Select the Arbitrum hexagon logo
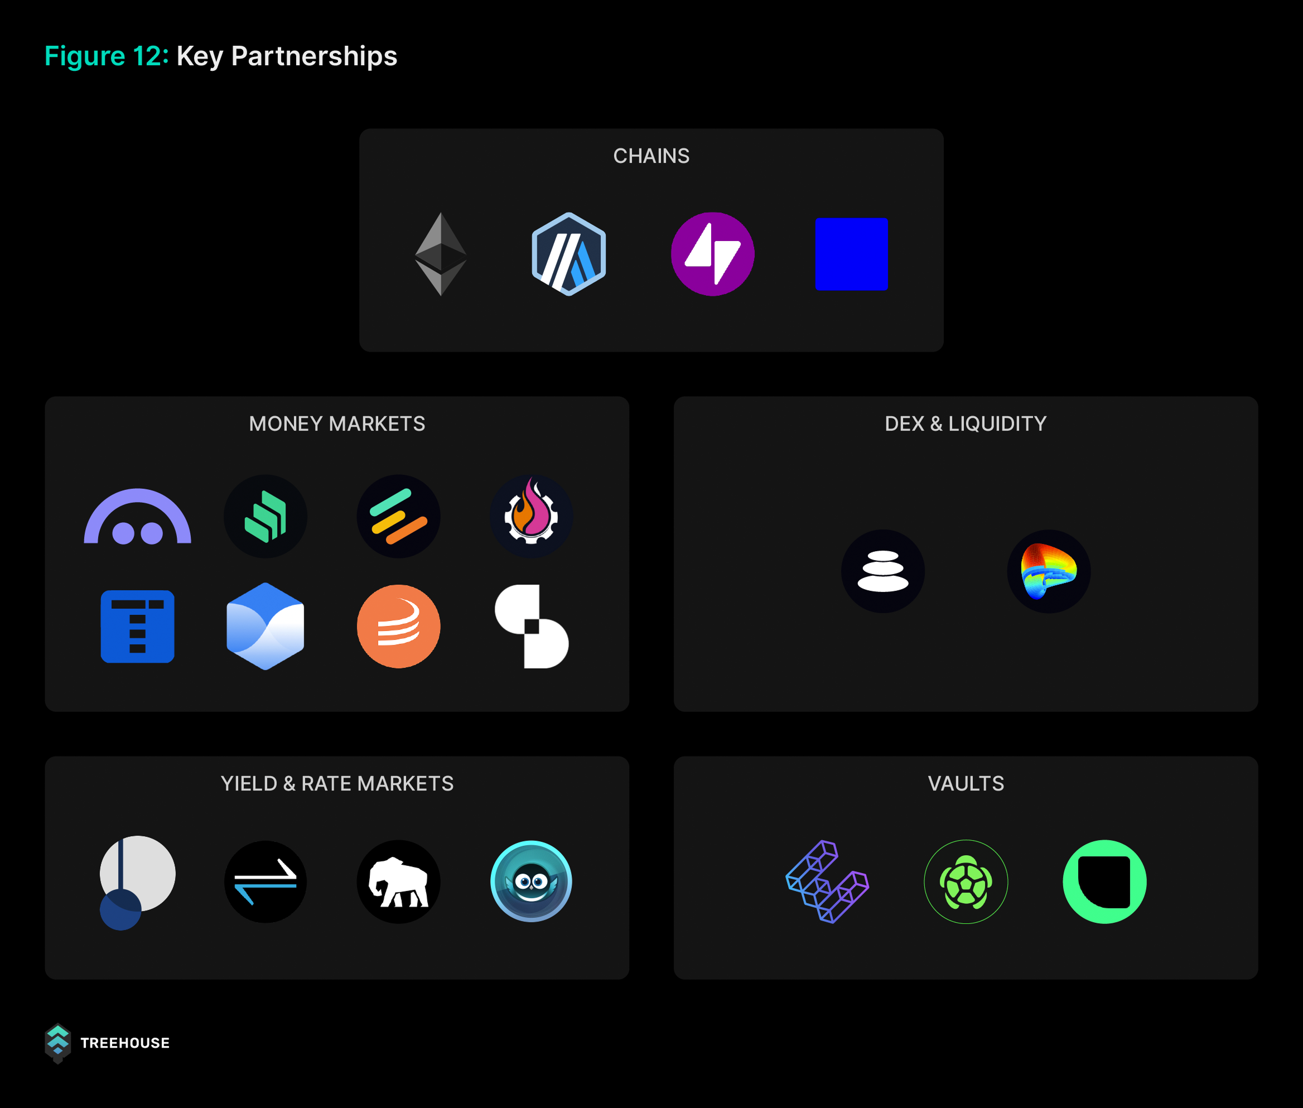Screen dimensions: 1303x1108 pyautogui.click(x=568, y=254)
